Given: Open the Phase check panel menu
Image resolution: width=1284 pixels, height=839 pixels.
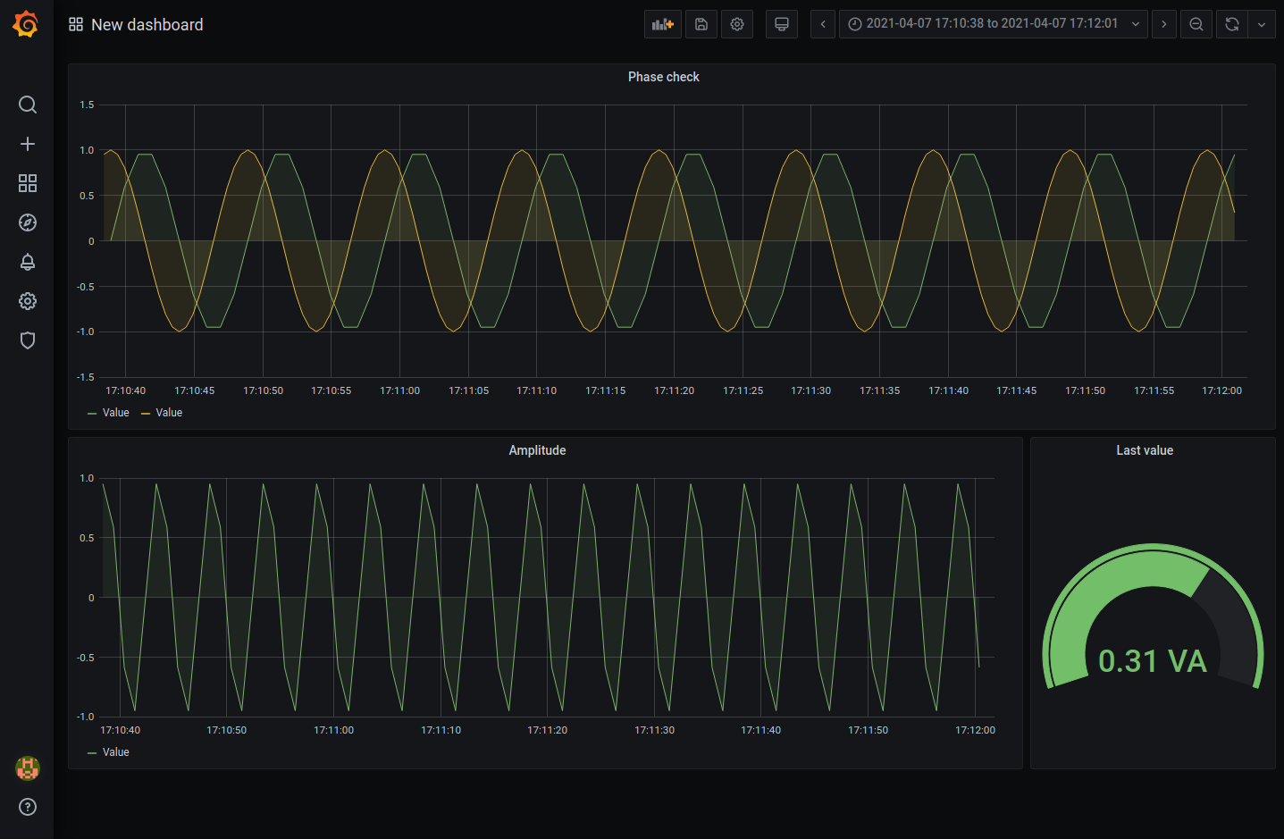Looking at the screenshot, I should (x=663, y=77).
